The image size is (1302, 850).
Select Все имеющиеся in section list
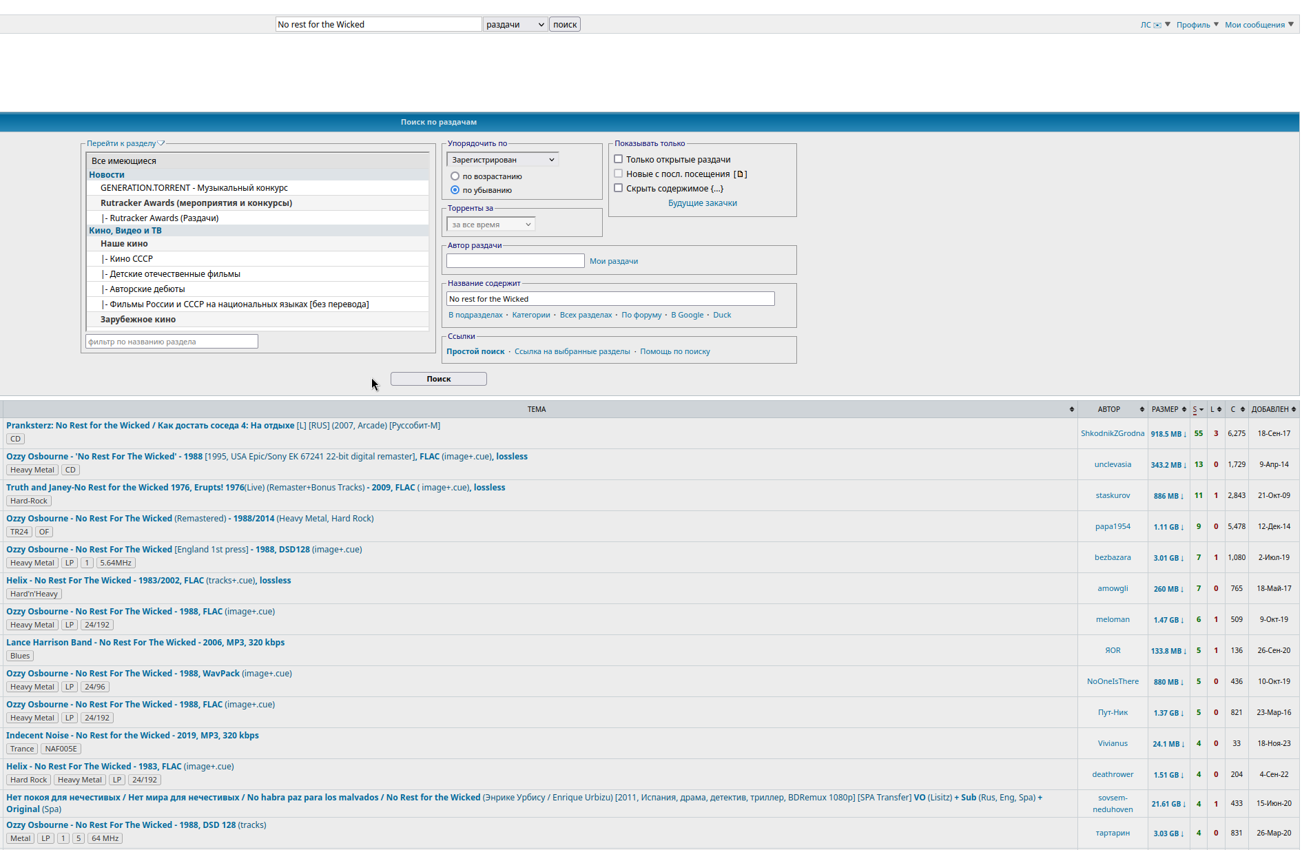(x=258, y=160)
